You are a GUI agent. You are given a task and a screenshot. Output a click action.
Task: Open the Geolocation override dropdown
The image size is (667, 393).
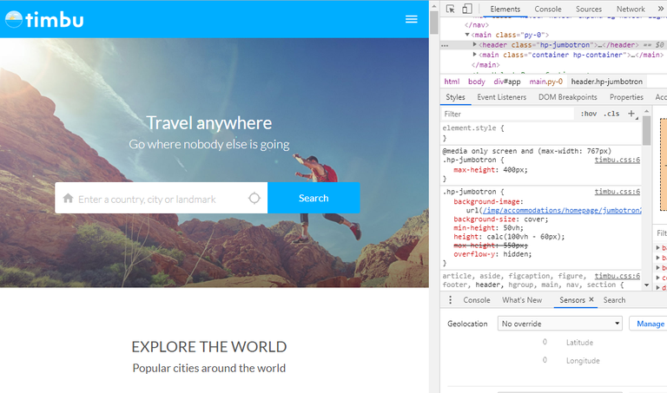[560, 324]
